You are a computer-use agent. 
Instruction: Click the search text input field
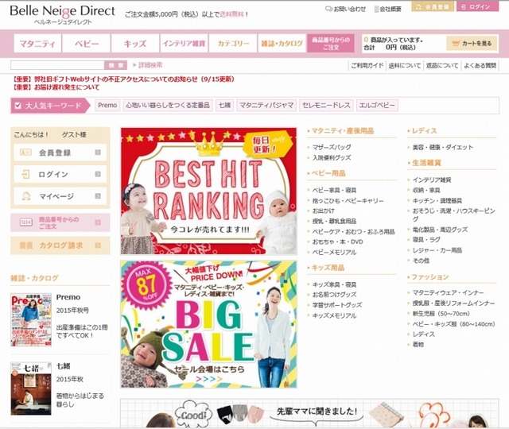click(x=57, y=65)
